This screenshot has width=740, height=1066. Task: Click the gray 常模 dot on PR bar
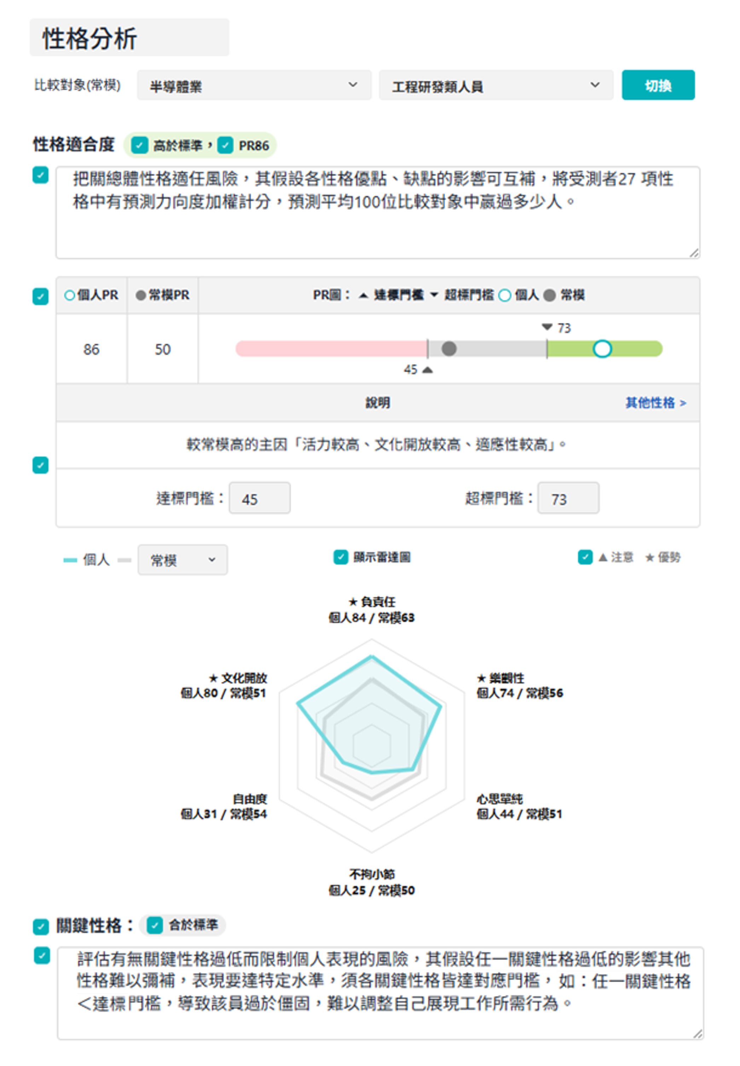[x=449, y=349]
